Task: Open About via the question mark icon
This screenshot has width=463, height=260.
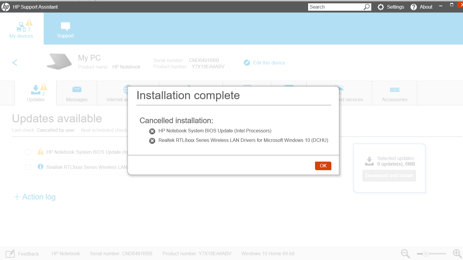Action: click(x=414, y=7)
